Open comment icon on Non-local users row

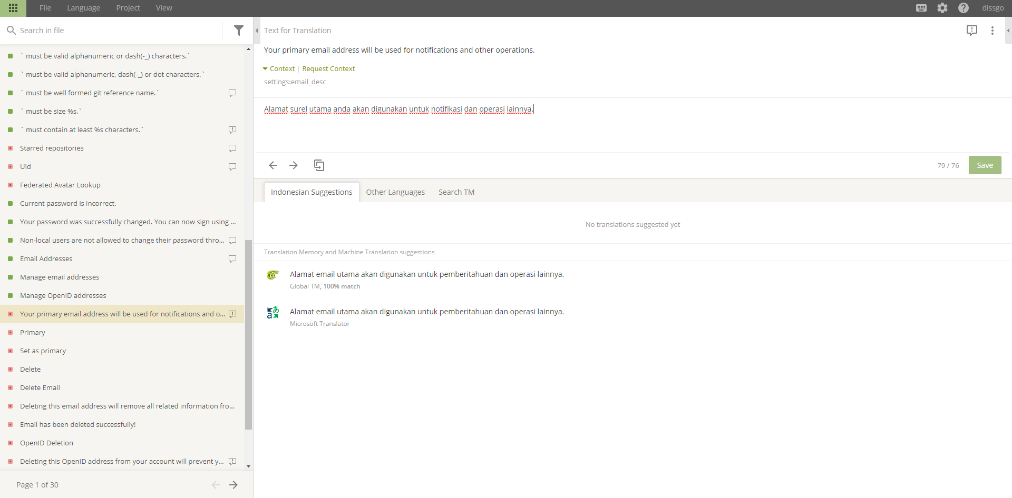[232, 241]
